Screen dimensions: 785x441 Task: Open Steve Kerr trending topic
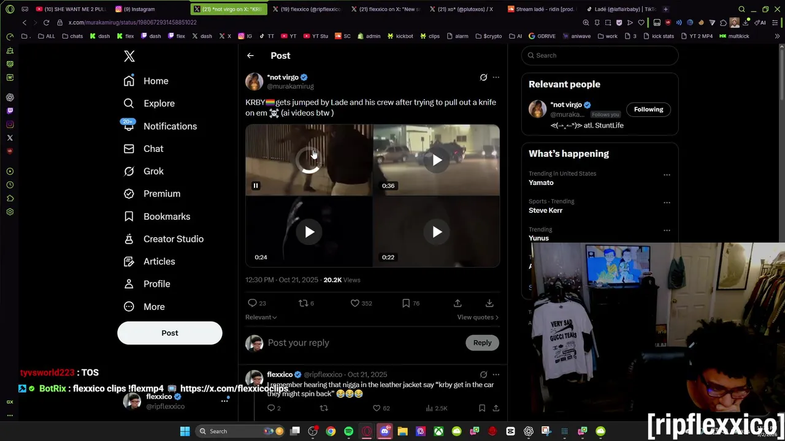point(545,211)
